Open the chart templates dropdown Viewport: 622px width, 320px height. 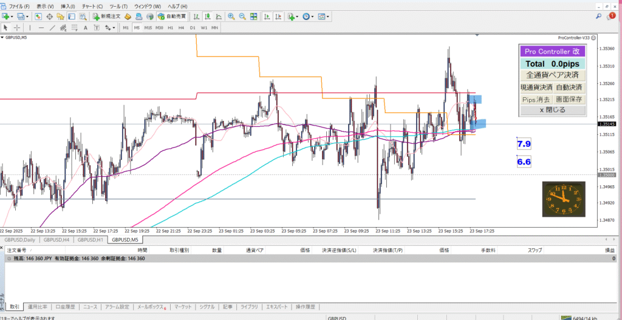point(329,16)
